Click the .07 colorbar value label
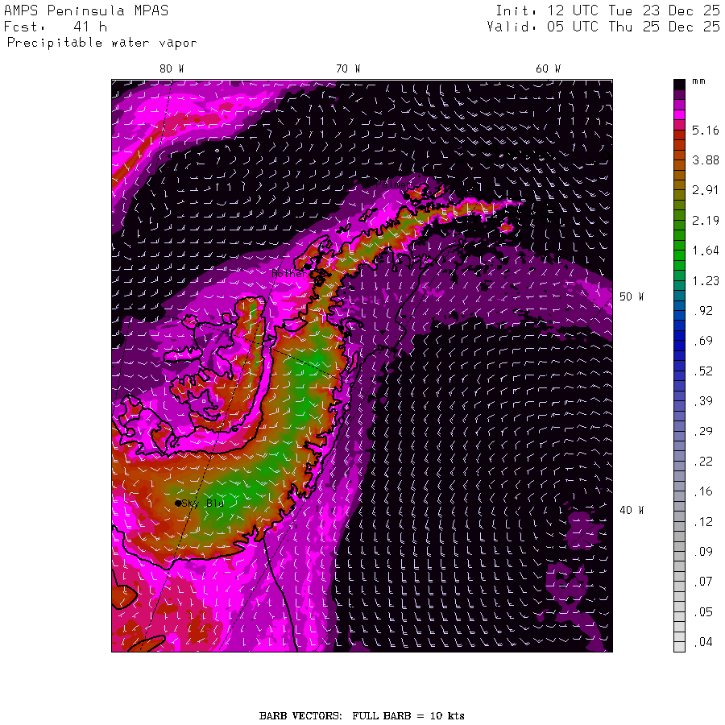Image resolution: width=725 pixels, height=725 pixels. 703,582
